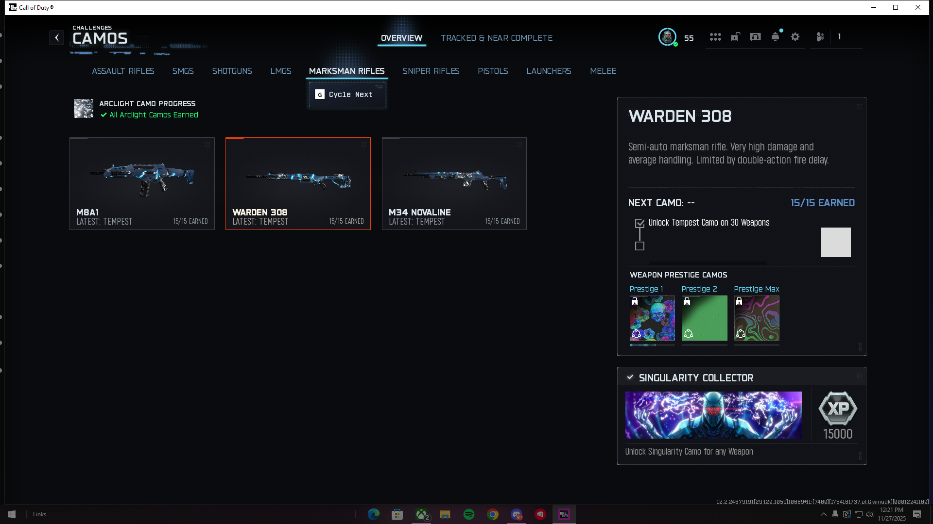Image resolution: width=933 pixels, height=524 pixels.
Task: Open the unlock tokens padlock icon
Action: (735, 37)
